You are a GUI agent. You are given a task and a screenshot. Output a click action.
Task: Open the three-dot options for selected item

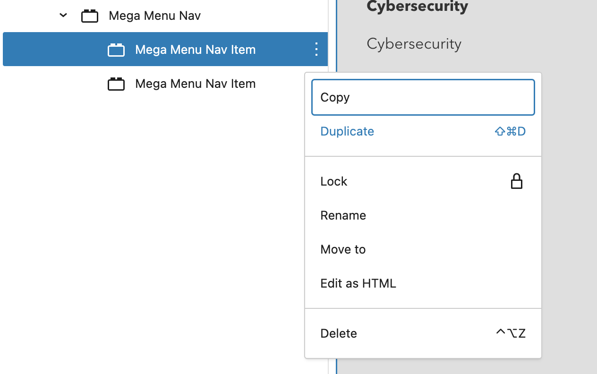316,49
